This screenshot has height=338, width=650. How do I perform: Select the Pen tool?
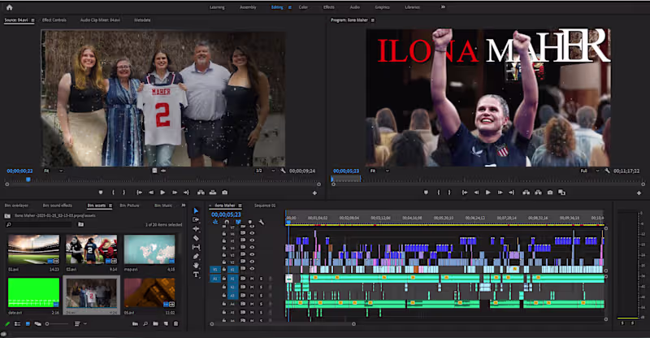pos(196,256)
